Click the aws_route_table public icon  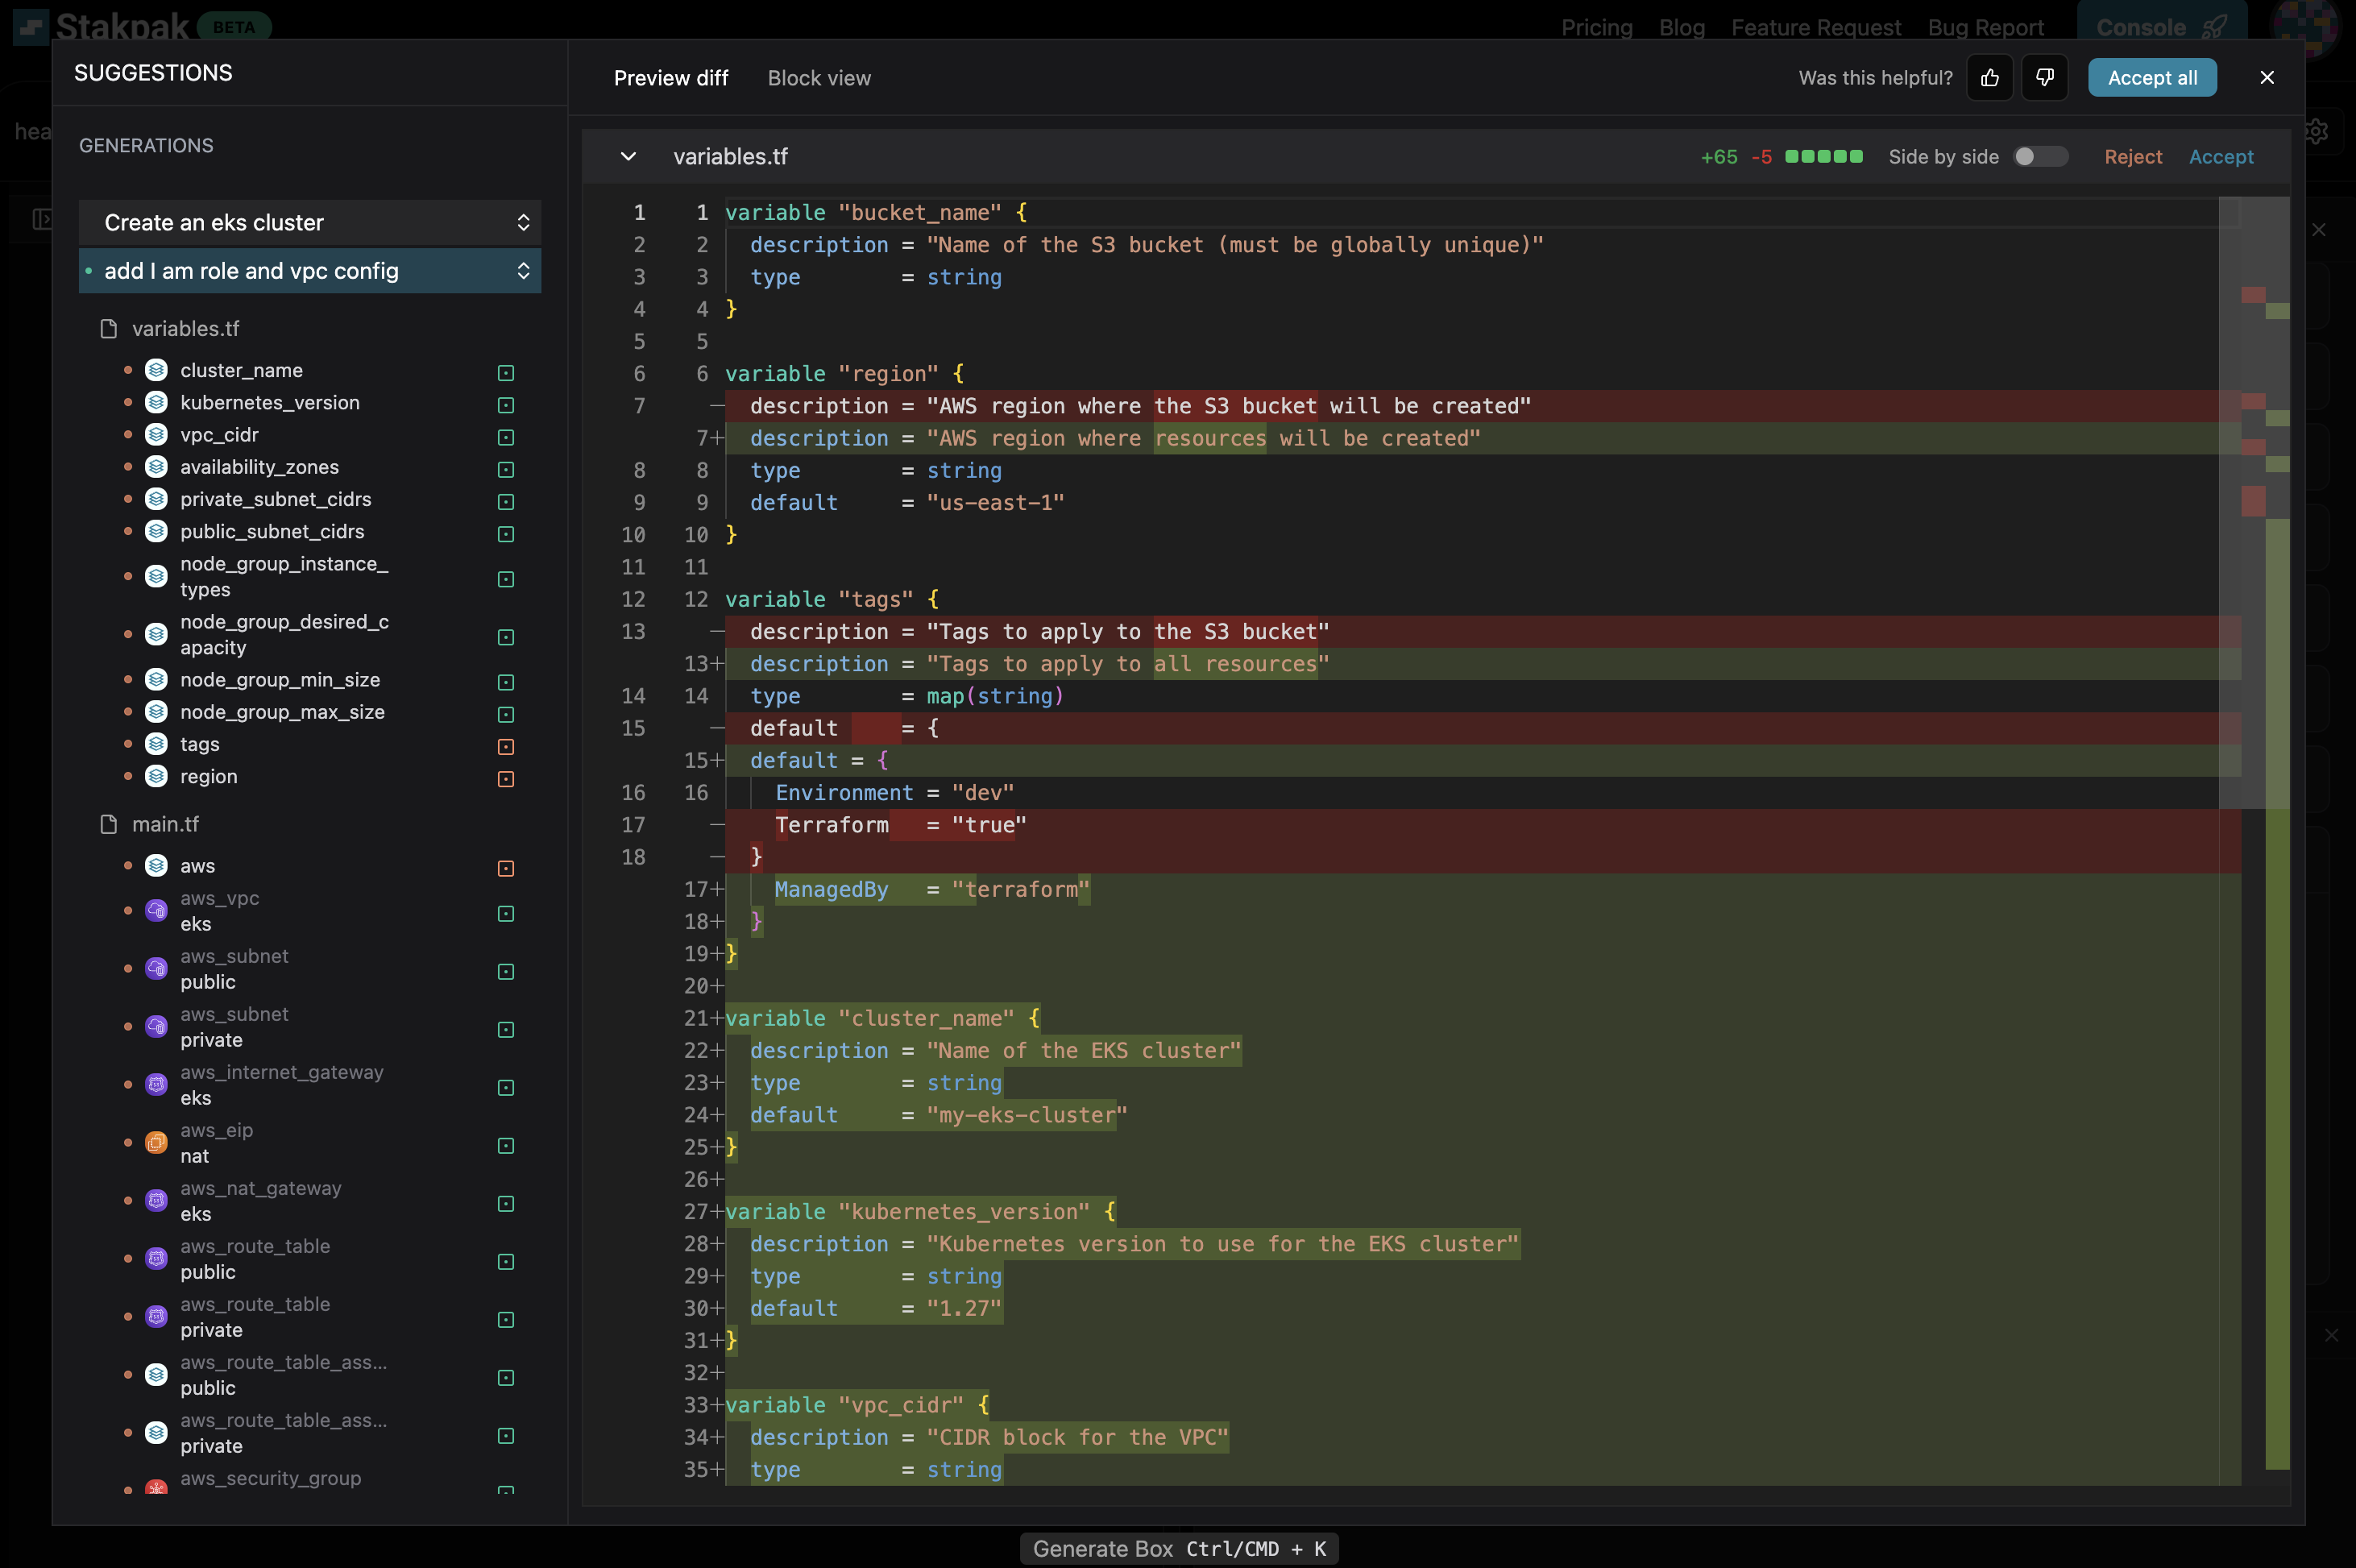[x=156, y=1259]
